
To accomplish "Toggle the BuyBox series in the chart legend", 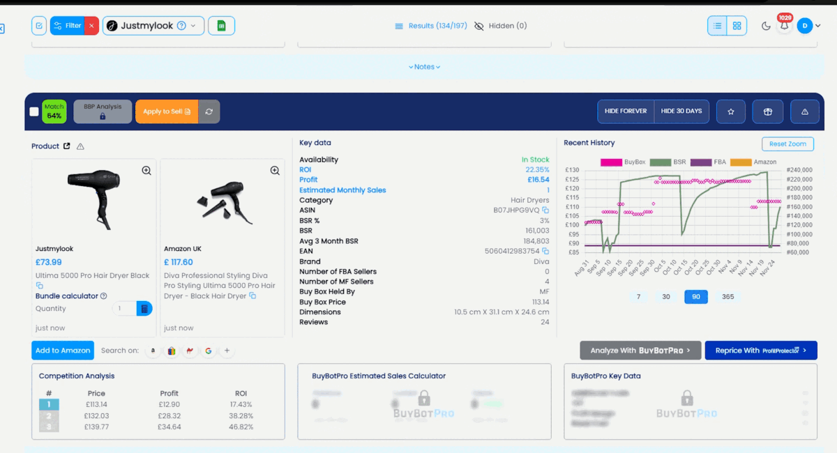I will [x=623, y=162].
